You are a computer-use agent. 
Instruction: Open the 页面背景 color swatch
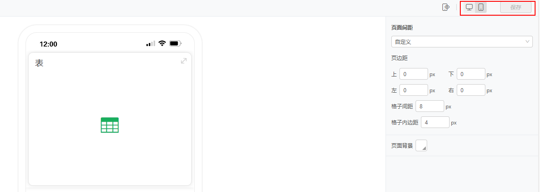pyautogui.click(x=421, y=145)
